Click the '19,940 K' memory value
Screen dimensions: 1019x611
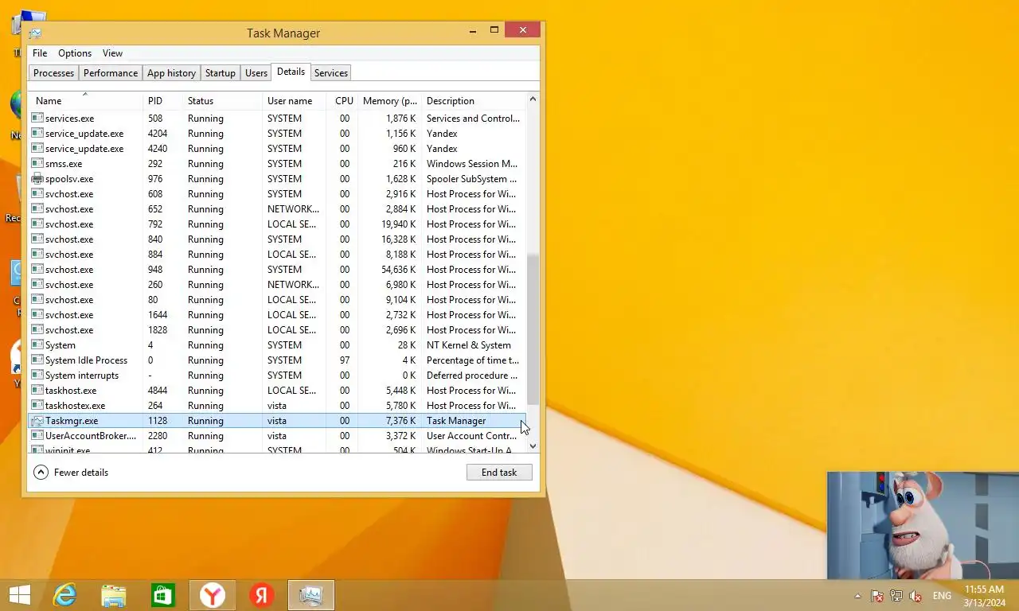point(398,224)
